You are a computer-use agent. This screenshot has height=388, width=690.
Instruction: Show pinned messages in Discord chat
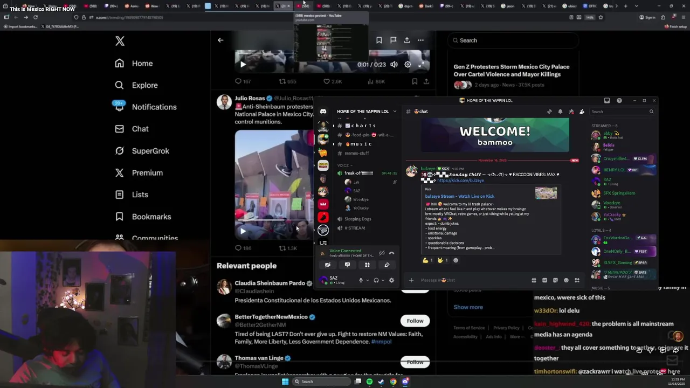571,112
